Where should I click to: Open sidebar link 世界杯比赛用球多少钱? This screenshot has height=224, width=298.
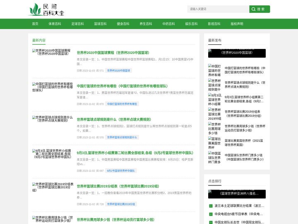pyautogui.click(x=245, y=128)
